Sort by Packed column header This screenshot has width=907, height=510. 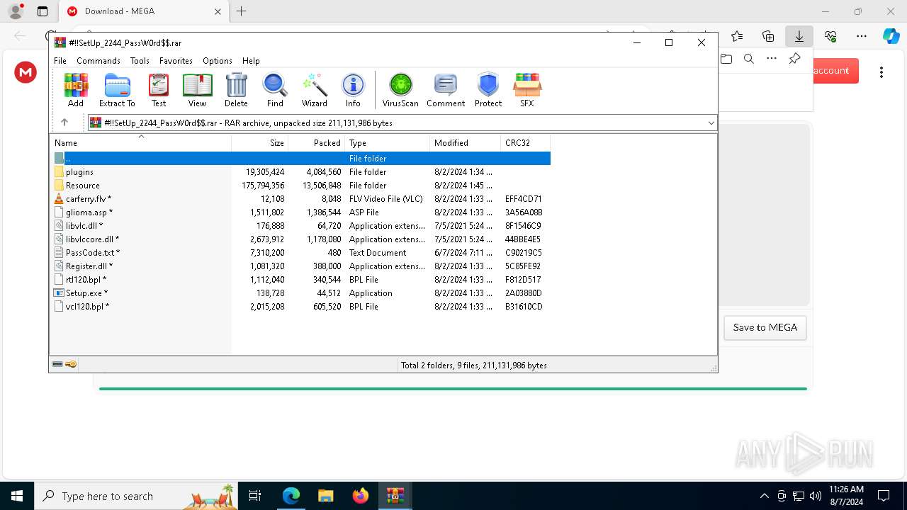point(317,143)
